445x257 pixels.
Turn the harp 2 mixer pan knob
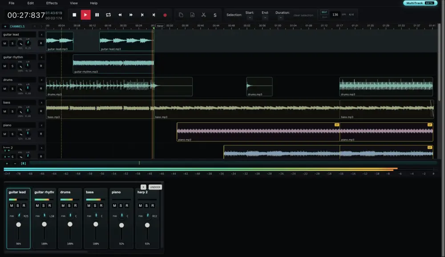148,216
